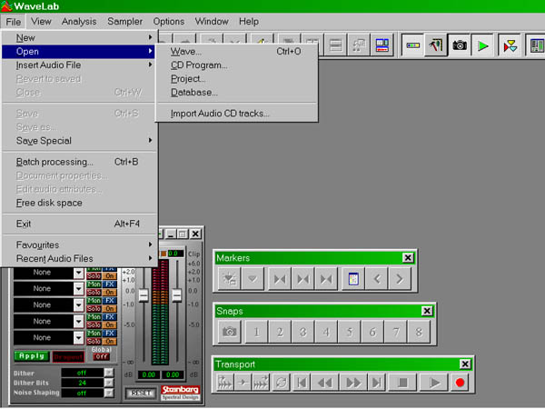Click the third Transport icon, stop position options
The width and height of the screenshot is (545, 409).
point(261,383)
